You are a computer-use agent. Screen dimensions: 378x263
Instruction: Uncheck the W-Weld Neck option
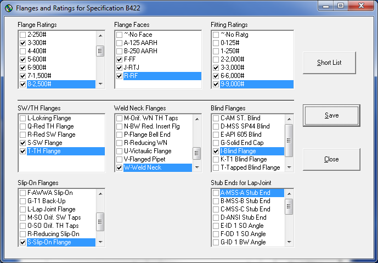[119, 167]
